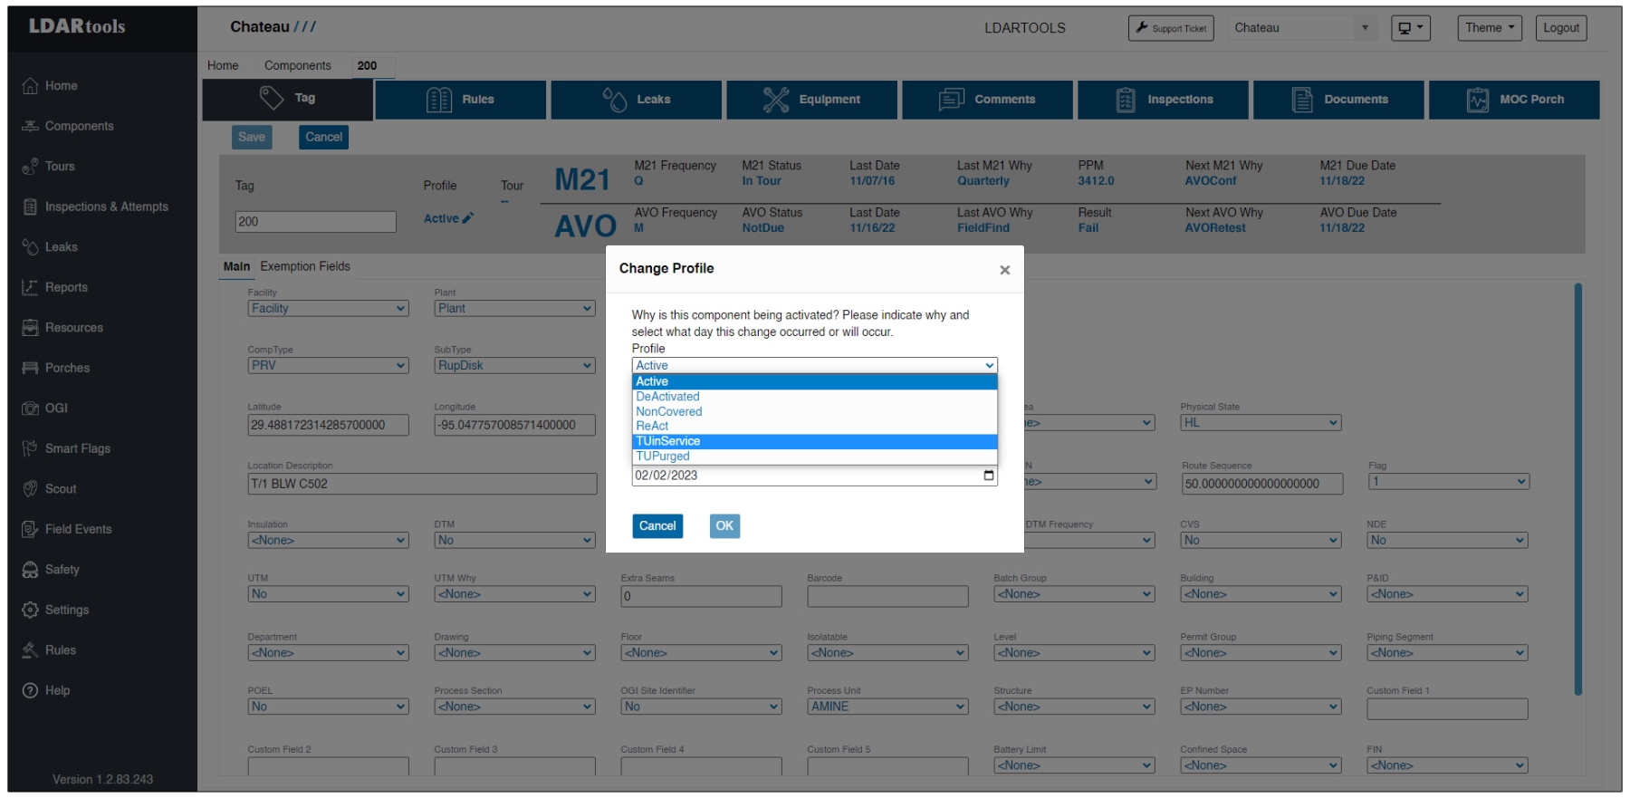Open OGI camera section in sidebar
Image resolution: width=1630 pixels, height=798 pixels.
(45, 409)
